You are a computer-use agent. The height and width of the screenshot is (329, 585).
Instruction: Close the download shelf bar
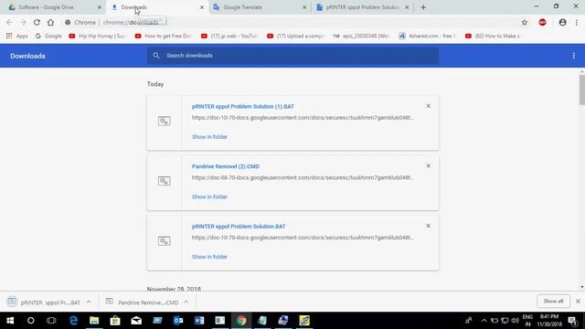tap(578, 301)
